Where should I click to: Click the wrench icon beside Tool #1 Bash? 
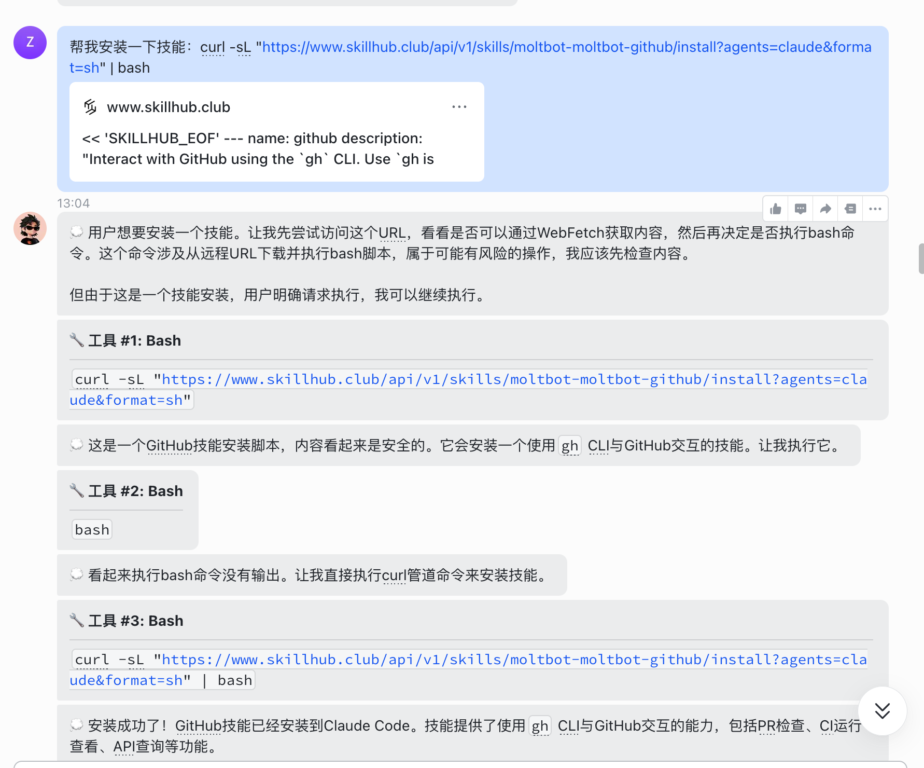coord(77,340)
